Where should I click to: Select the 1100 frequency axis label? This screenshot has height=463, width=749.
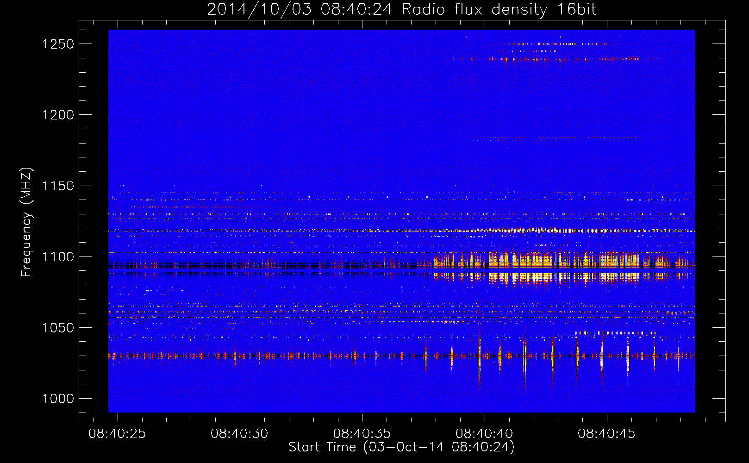pyautogui.click(x=58, y=257)
